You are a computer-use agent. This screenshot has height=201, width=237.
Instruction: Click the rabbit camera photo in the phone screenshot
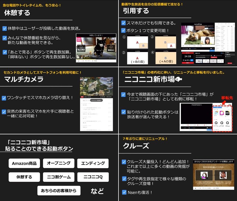coord(96,86)
